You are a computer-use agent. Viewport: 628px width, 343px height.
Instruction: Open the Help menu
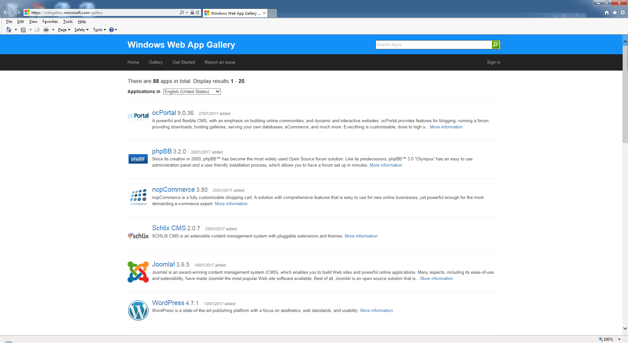(82, 22)
